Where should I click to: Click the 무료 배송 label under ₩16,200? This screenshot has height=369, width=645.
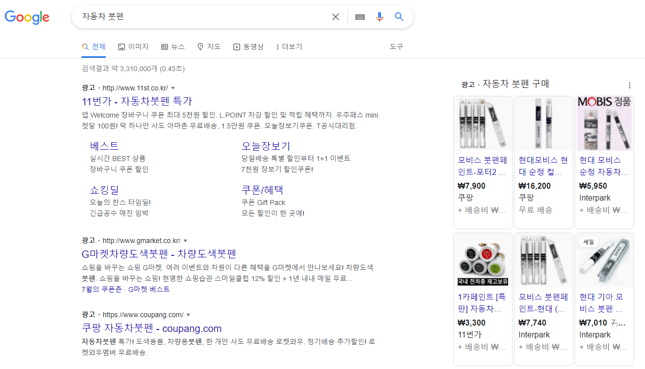click(x=536, y=210)
